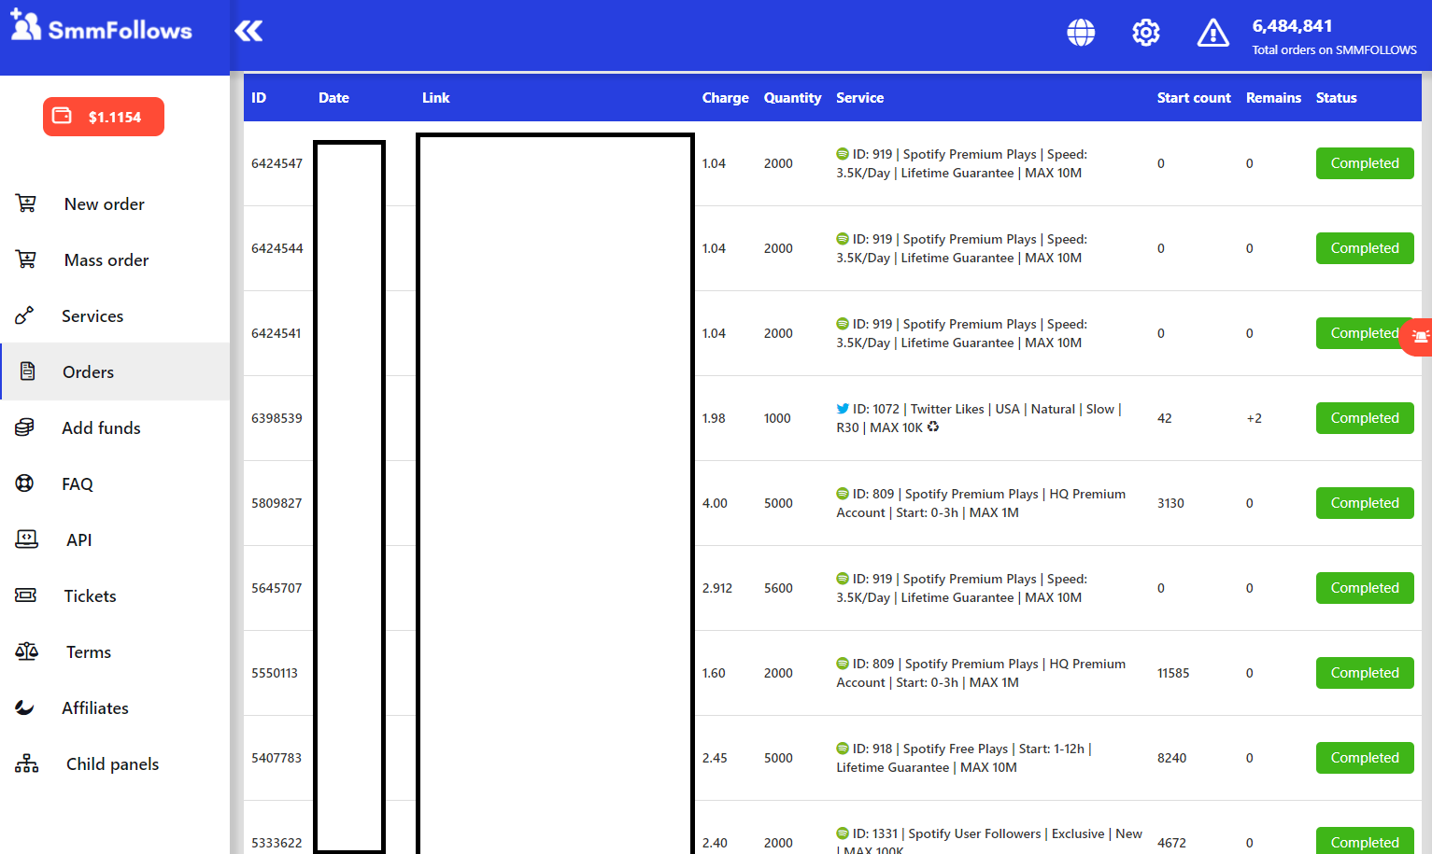
Task: Click Spotify Free Plays service description
Action: tap(964, 758)
